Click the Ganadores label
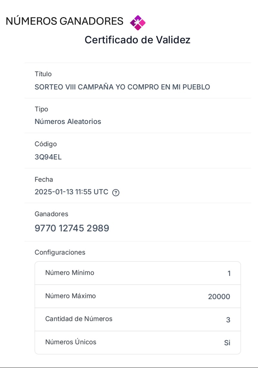 click(51, 214)
